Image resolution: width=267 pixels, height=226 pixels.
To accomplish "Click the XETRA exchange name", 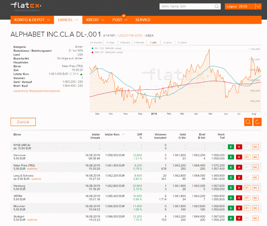I will coord(18,196).
